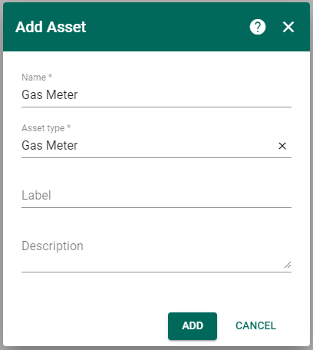
Task: Place cursor in 'Gas Meter' name text
Action: pos(50,95)
